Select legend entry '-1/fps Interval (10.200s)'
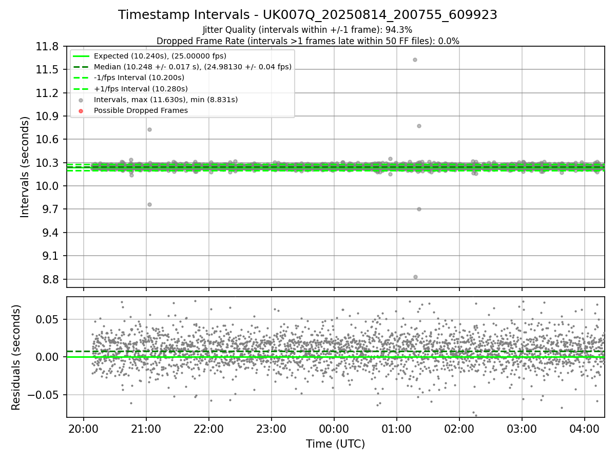This screenshot has width=616, height=462. (139, 78)
